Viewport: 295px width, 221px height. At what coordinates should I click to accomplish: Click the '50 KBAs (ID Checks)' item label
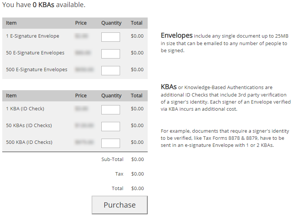tap(29, 126)
